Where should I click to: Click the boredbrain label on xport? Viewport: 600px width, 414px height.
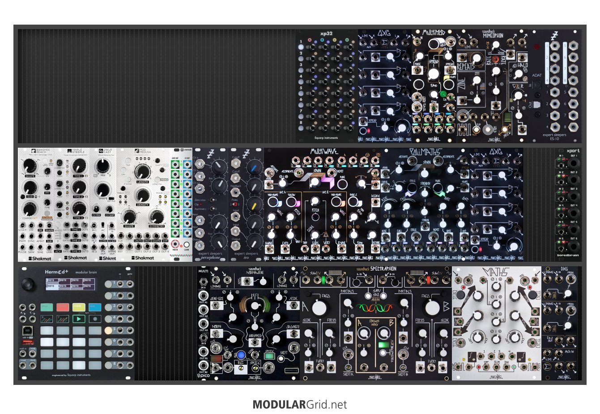568,256
